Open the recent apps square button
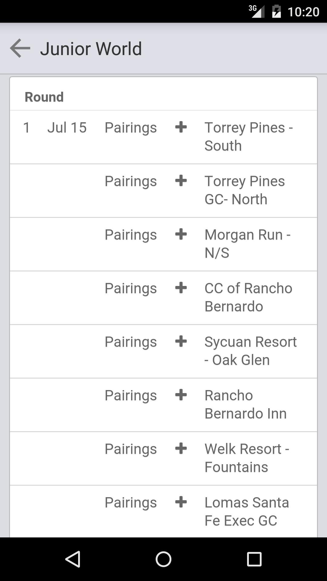Viewport: 327px width, 581px height. pyautogui.click(x=254, y=559)
